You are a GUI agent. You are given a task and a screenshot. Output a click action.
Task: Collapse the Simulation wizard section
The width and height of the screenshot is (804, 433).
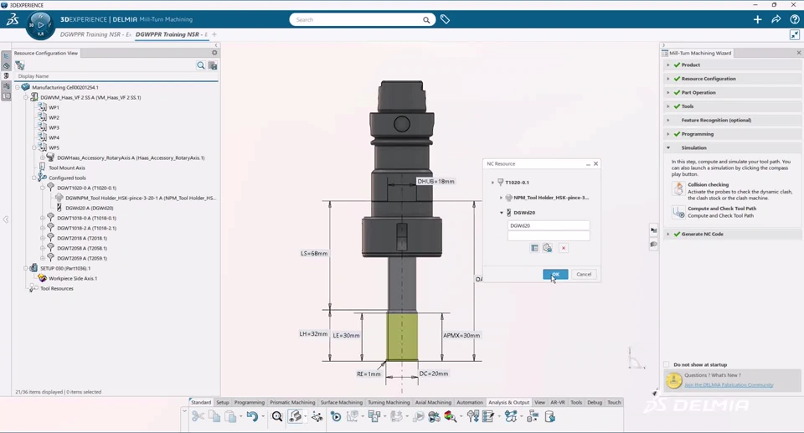tap(668, 147)
